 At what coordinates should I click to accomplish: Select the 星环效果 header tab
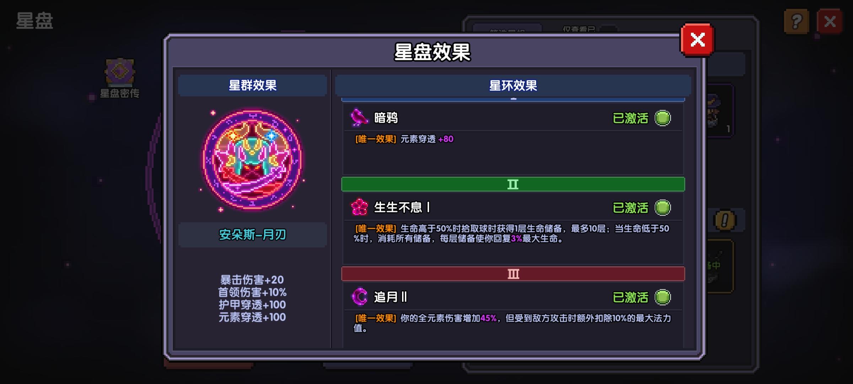click(x=513, y=85)
